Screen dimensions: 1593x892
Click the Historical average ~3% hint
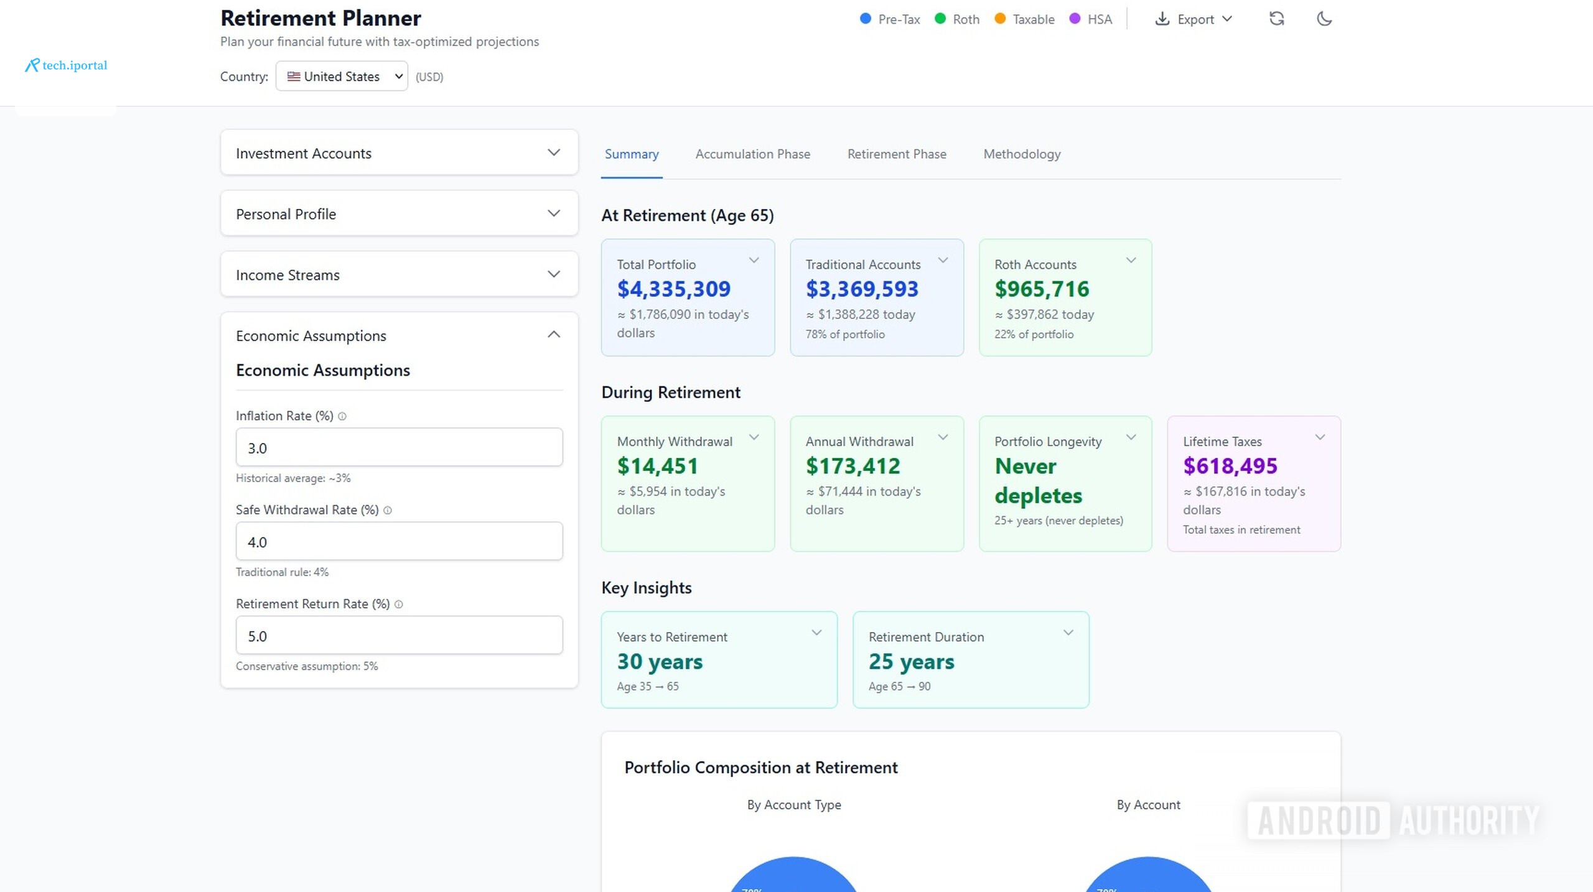tap(293, 478)
